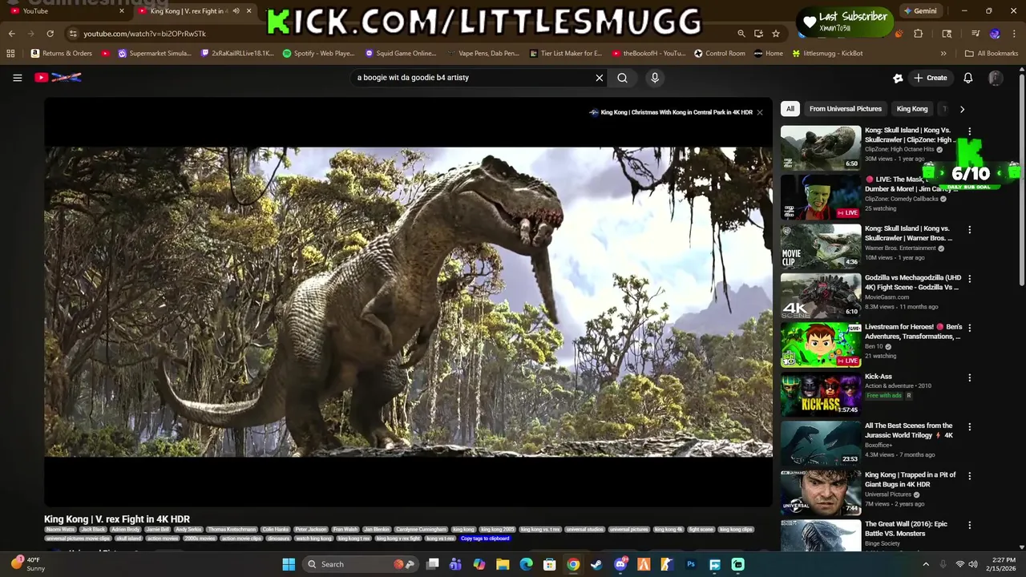This screenshot has height=577, width=1026.
Task: Clear the YouTube search box text
Action: (x=599, y=78)
